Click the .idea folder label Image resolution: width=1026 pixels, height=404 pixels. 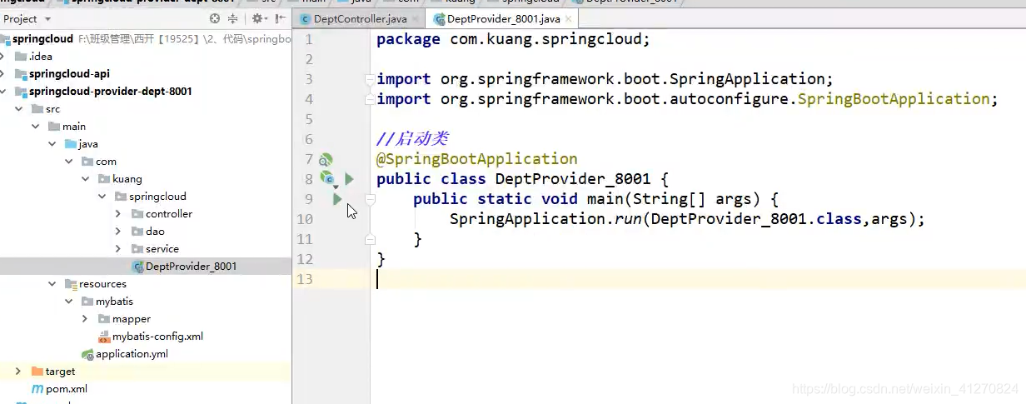coord(41,57)
